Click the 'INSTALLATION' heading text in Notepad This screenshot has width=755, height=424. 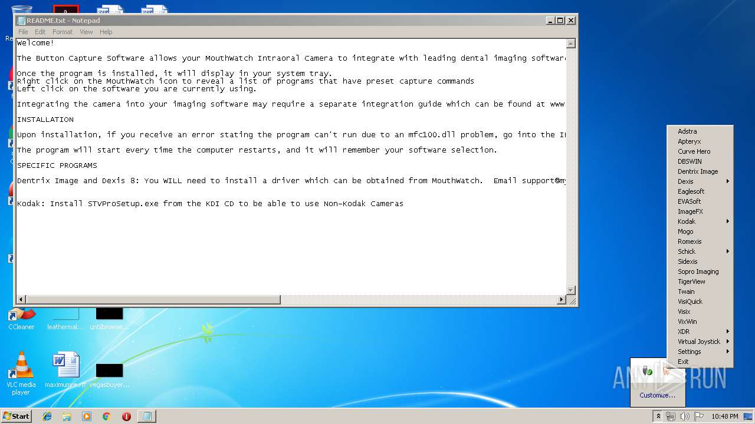coord(45,120)
